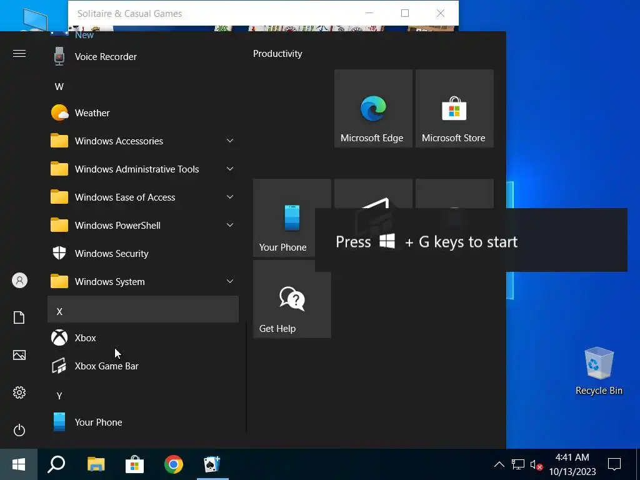Launch Google Chrome from taskbar
640x480 pixels.
click(174, 464)
